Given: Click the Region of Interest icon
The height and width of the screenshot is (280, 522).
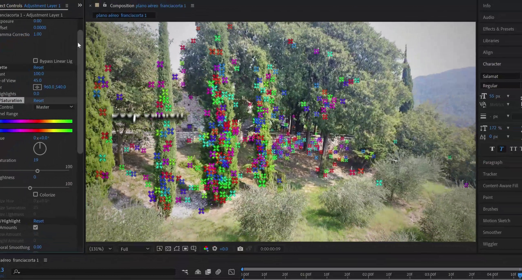Looking at the screenshot, I should tap(185, 249).
